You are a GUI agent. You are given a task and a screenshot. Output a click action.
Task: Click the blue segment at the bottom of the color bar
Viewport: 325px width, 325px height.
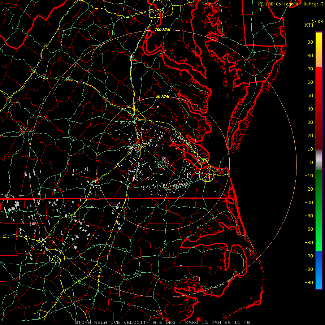pos(319,270)
